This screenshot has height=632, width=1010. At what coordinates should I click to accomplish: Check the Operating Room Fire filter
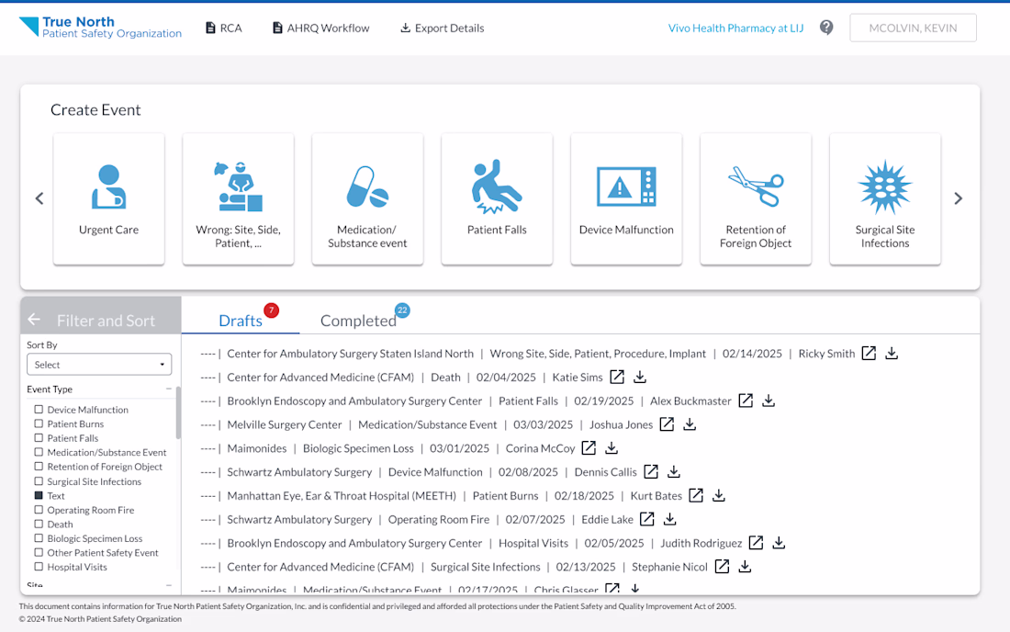pos(39,510)
